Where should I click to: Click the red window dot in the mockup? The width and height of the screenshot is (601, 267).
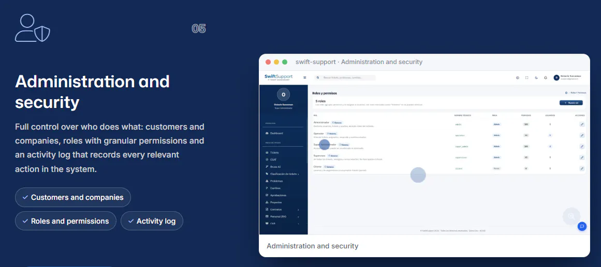click(x=268, y=62)
